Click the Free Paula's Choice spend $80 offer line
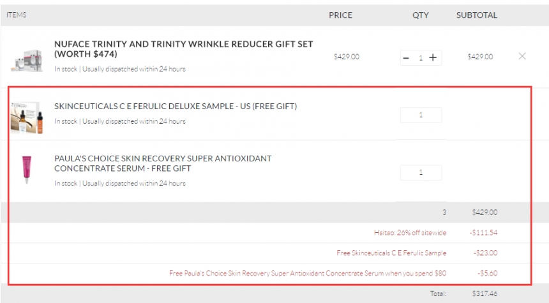The height and width of the screenshot is (303, 549). (x=308, y=273)
